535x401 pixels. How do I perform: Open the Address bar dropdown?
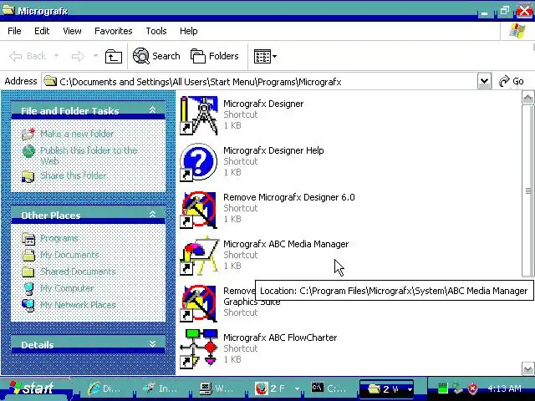point(484,81)
